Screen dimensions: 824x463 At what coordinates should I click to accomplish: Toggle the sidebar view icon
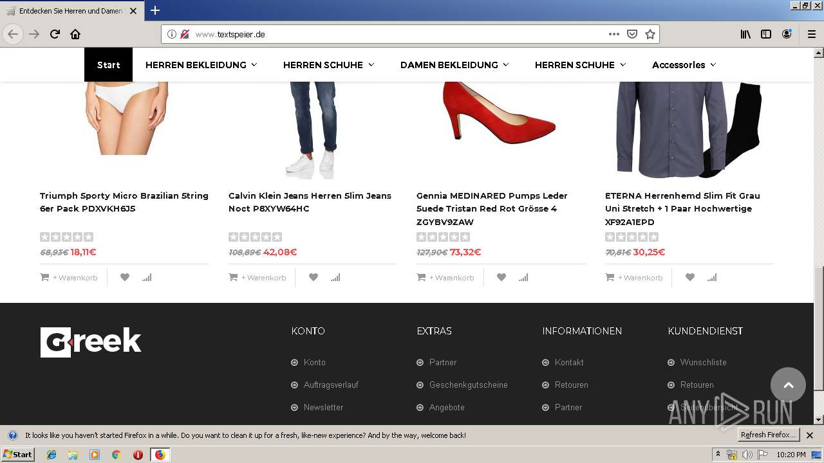[766, 34]
